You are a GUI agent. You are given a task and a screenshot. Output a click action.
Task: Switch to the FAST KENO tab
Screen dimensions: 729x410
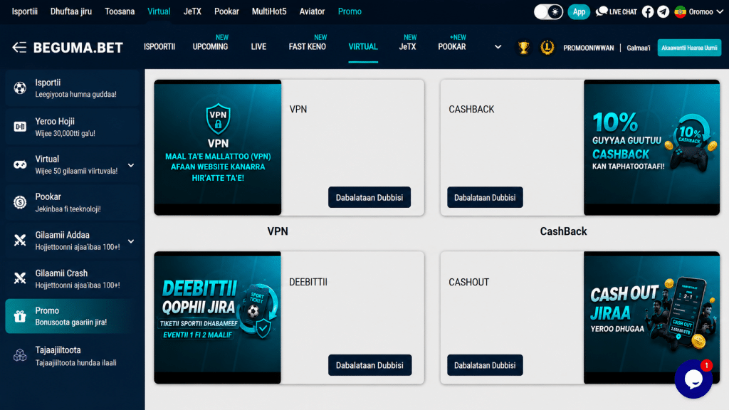pos(308,46)
